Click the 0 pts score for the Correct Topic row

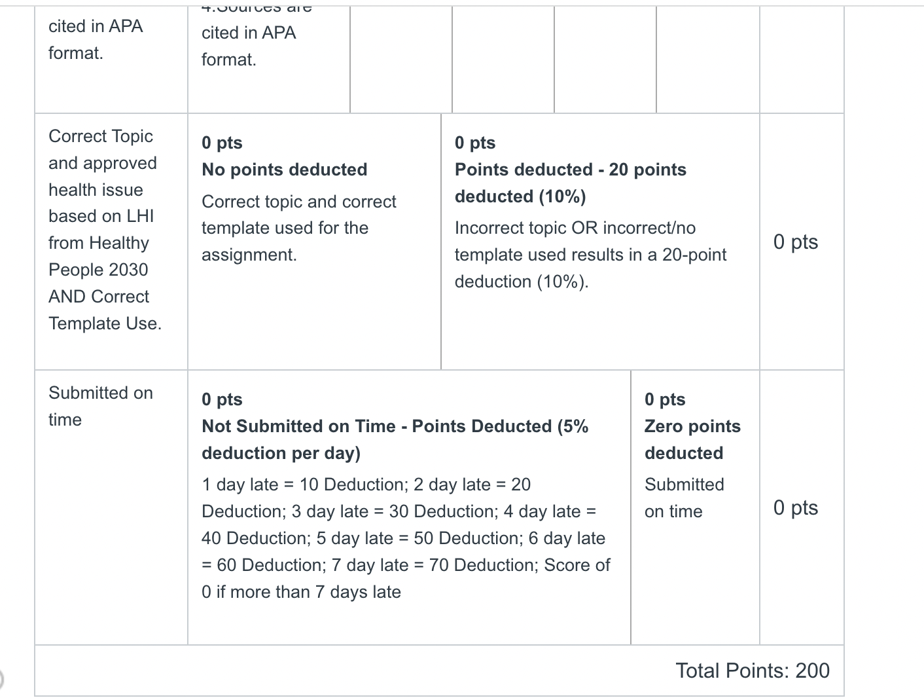tap(796, 242)
